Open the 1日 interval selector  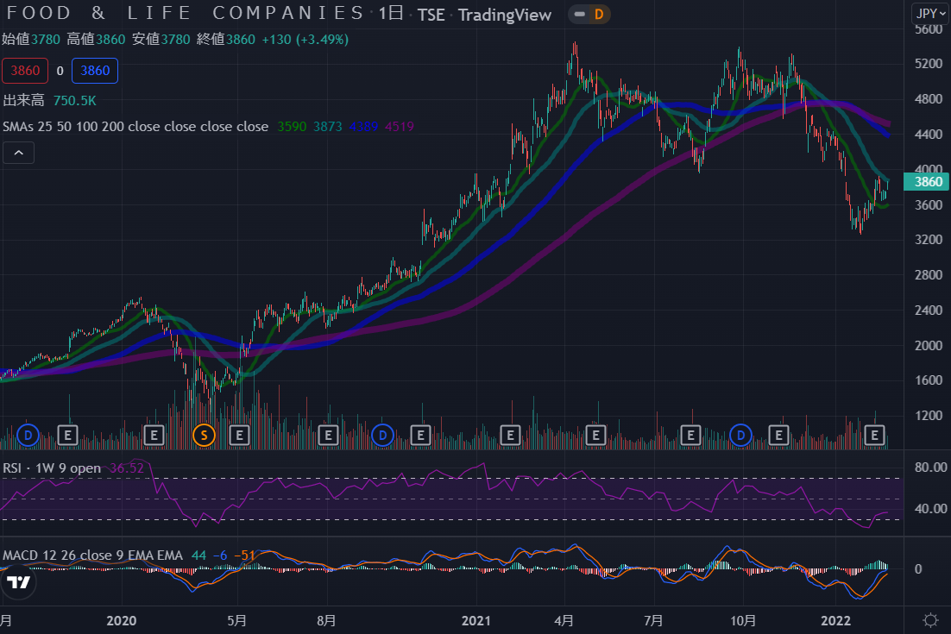(390, 14)
